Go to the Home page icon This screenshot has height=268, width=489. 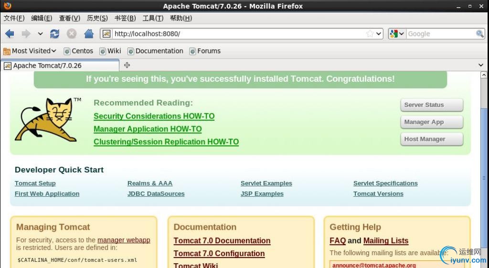click(x=89, y=34)
